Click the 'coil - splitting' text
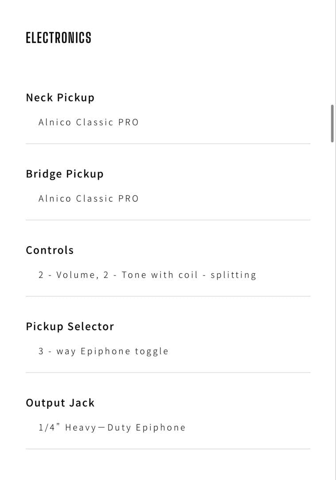This screenshot has height=480, width=336. point(217,275)
